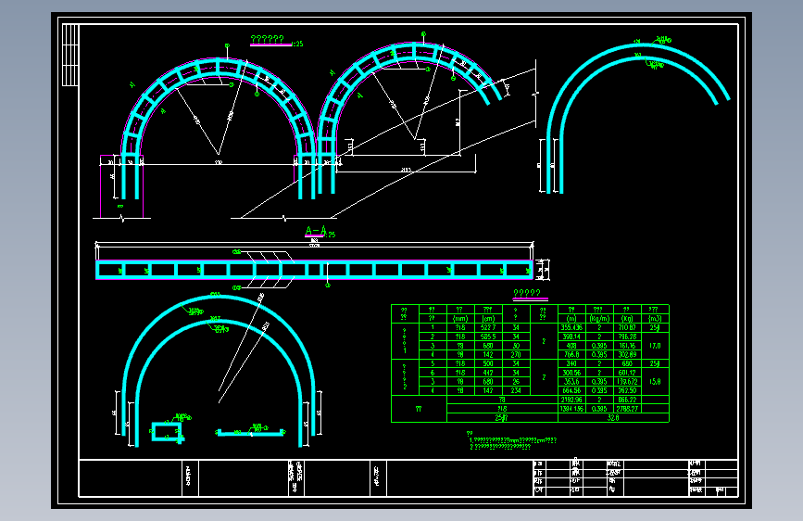This screenshot has height=521, width=803.
Task: Click the 522.7 length cell
Action: 487,327
